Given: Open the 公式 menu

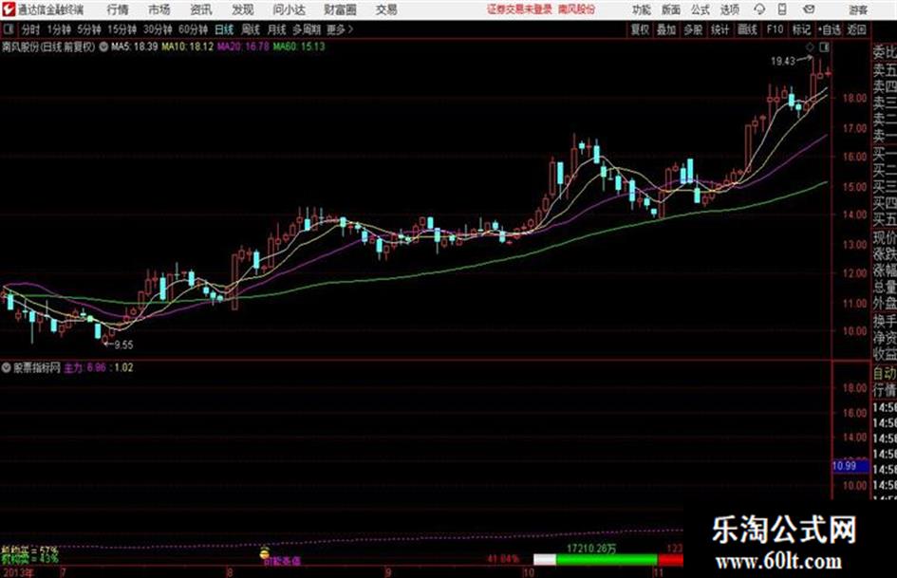Looking at the screenshot, I should tap(701, 9).
